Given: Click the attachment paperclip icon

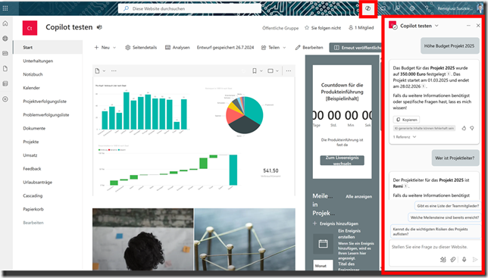Looking at the screenshot, I should click(453, 259).
